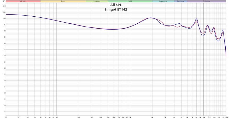Click the 4k frequency axis label
The image size is (229, 119).
coord(174,117)
